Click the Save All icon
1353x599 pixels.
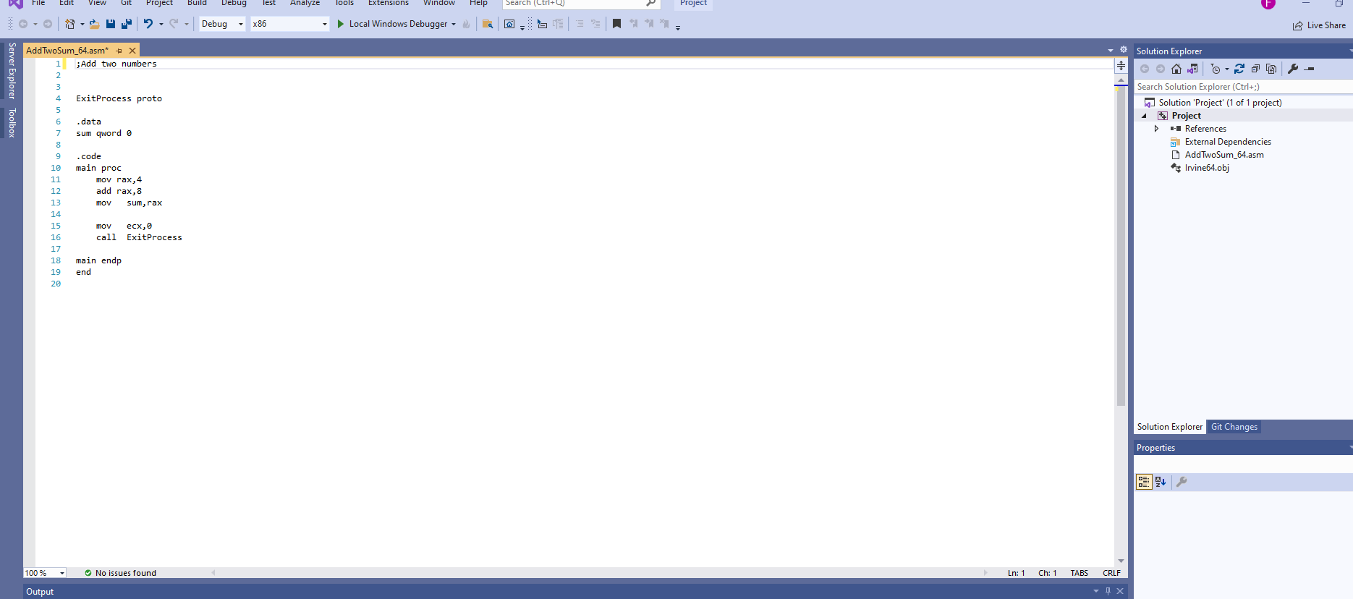coord(127,24)
